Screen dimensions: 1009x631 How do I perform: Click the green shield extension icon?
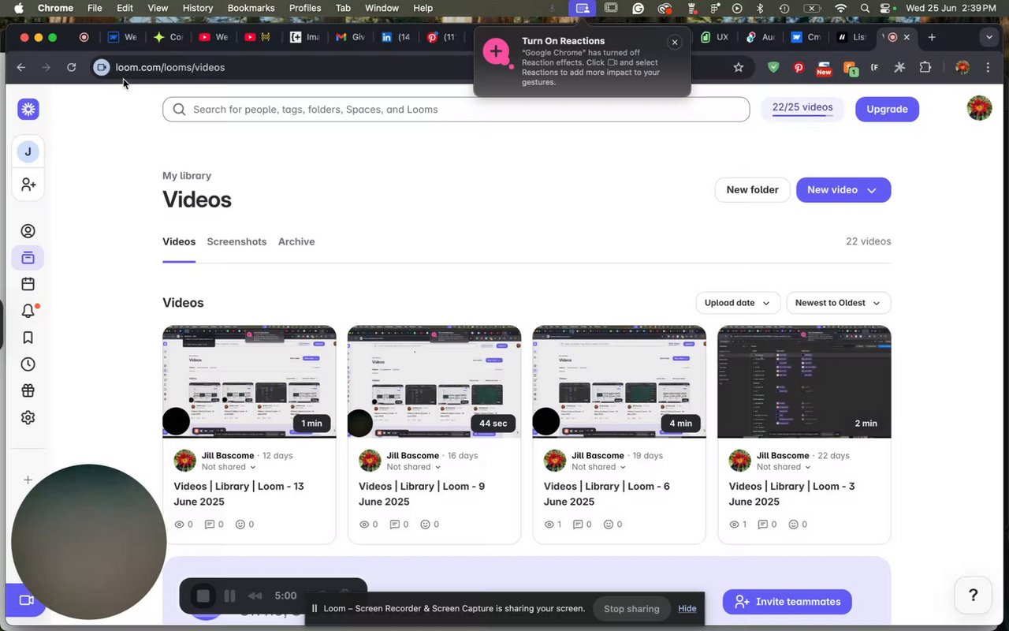tap(773, 68)
